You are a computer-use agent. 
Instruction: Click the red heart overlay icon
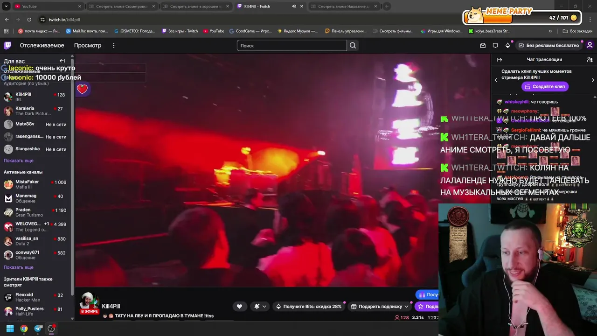(82, 89)
